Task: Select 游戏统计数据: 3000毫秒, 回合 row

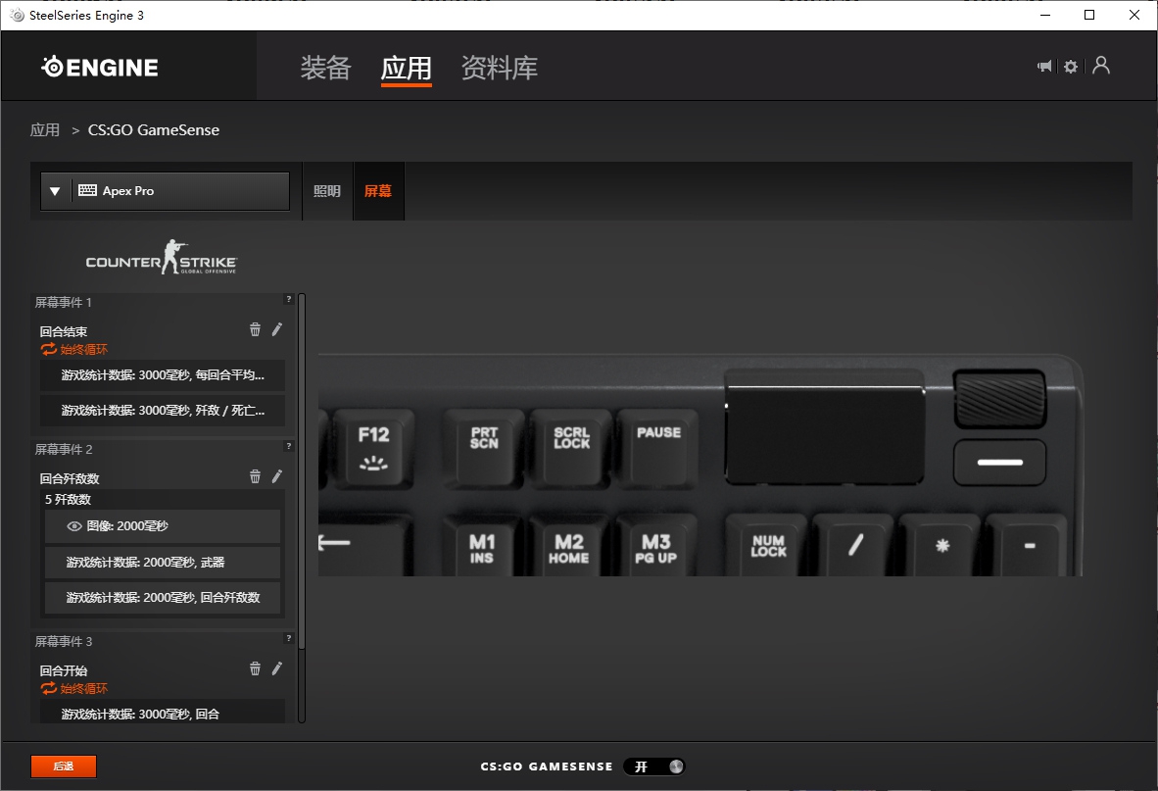Action: (x=163, y=713)
